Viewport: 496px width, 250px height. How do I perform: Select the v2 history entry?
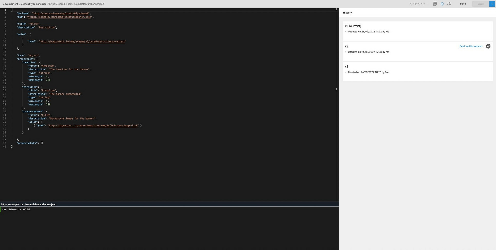(x=417, y=51)
